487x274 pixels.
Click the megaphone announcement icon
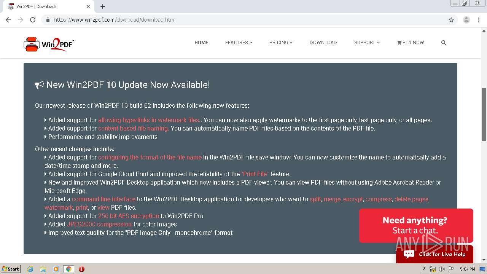(x=40, y=85)
